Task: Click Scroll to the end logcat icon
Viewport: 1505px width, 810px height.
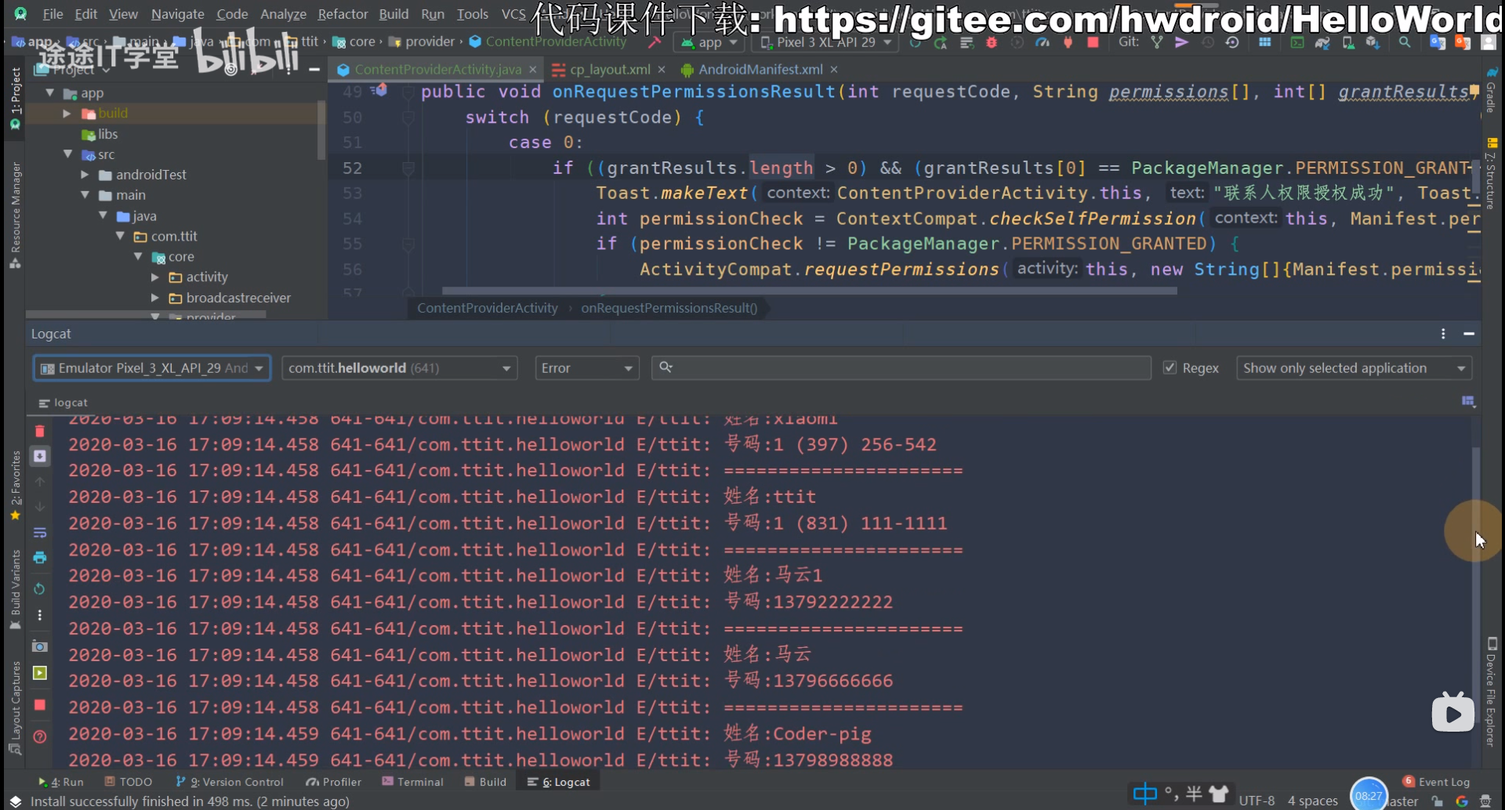Action: [x=40, y=457]
